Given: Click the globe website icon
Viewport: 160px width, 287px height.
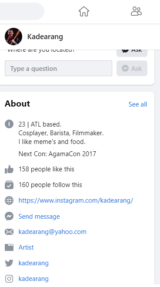Looking at the screenshot, I should [x=9, y=200].
